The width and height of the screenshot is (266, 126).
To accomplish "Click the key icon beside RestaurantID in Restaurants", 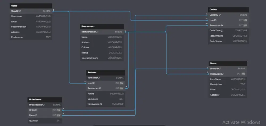I will [x=97, y=32].
